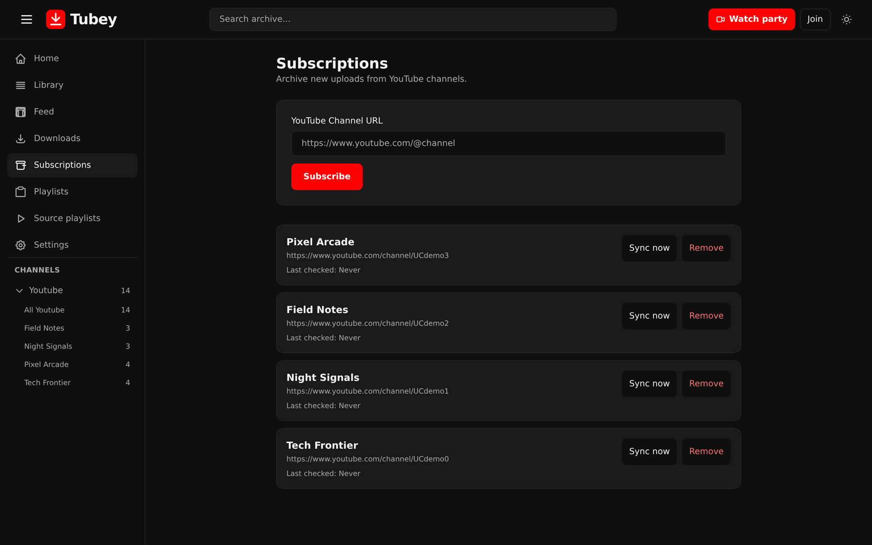This screenshot has height=545, width=872.
Task: Click the Settings gear icon
Action: pyautogui.click(x=20, y=245)
